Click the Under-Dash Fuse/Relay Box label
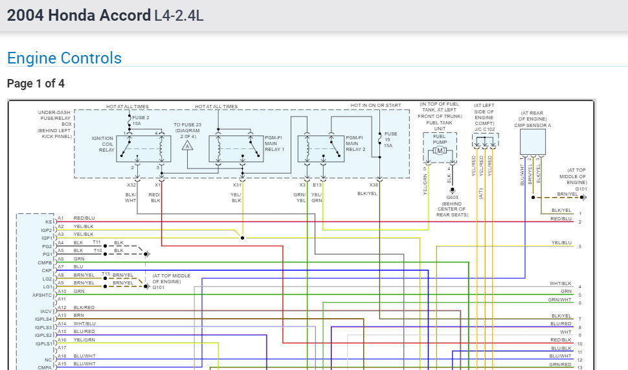Image resolution: width=628 pixels, height=370 pixels. (x=55, y=124)
